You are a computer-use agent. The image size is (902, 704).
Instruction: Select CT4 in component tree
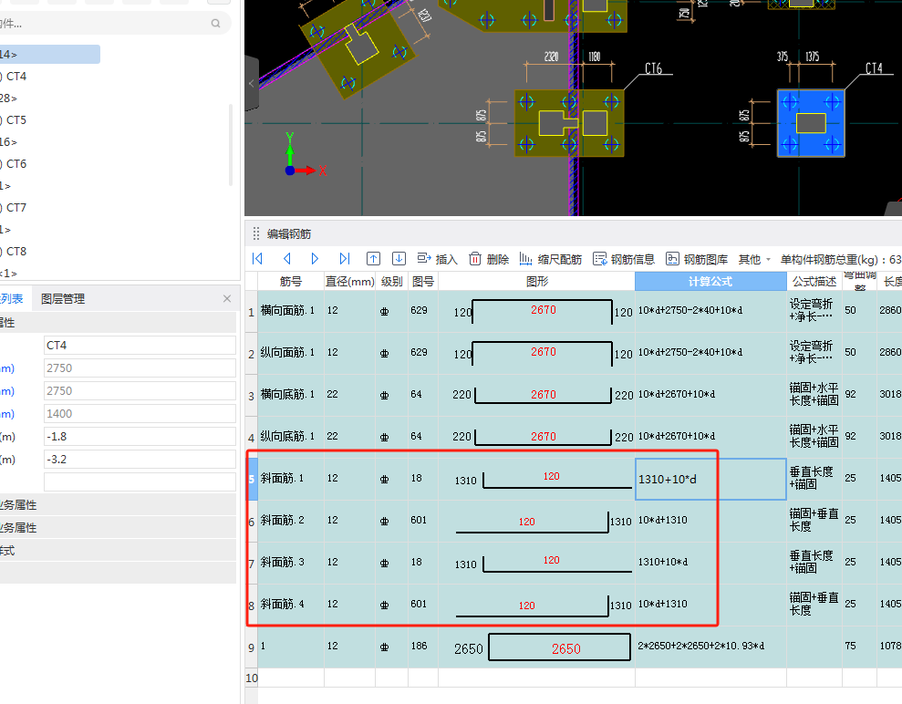(16, 77)
